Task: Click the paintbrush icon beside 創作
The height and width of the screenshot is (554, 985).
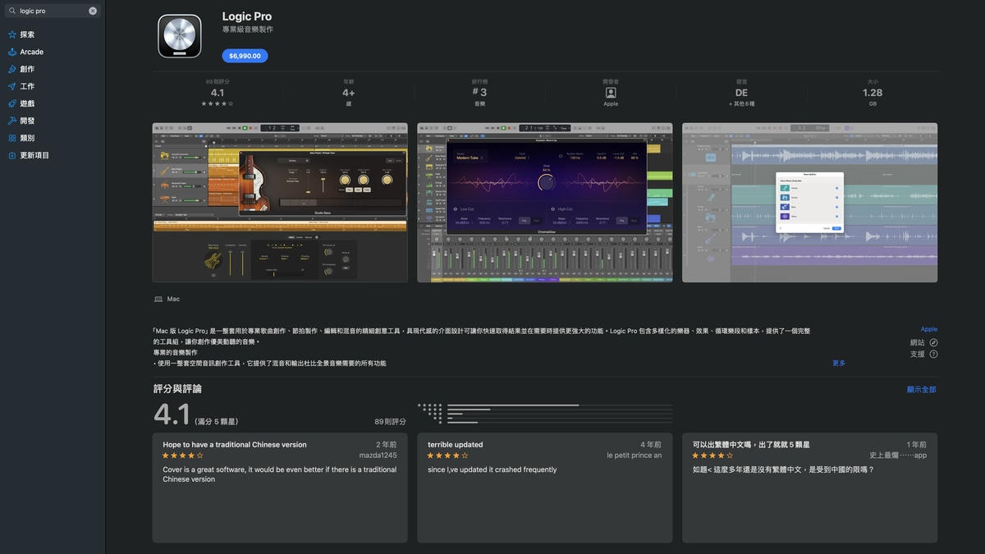Action: click(x=12, y=69)
